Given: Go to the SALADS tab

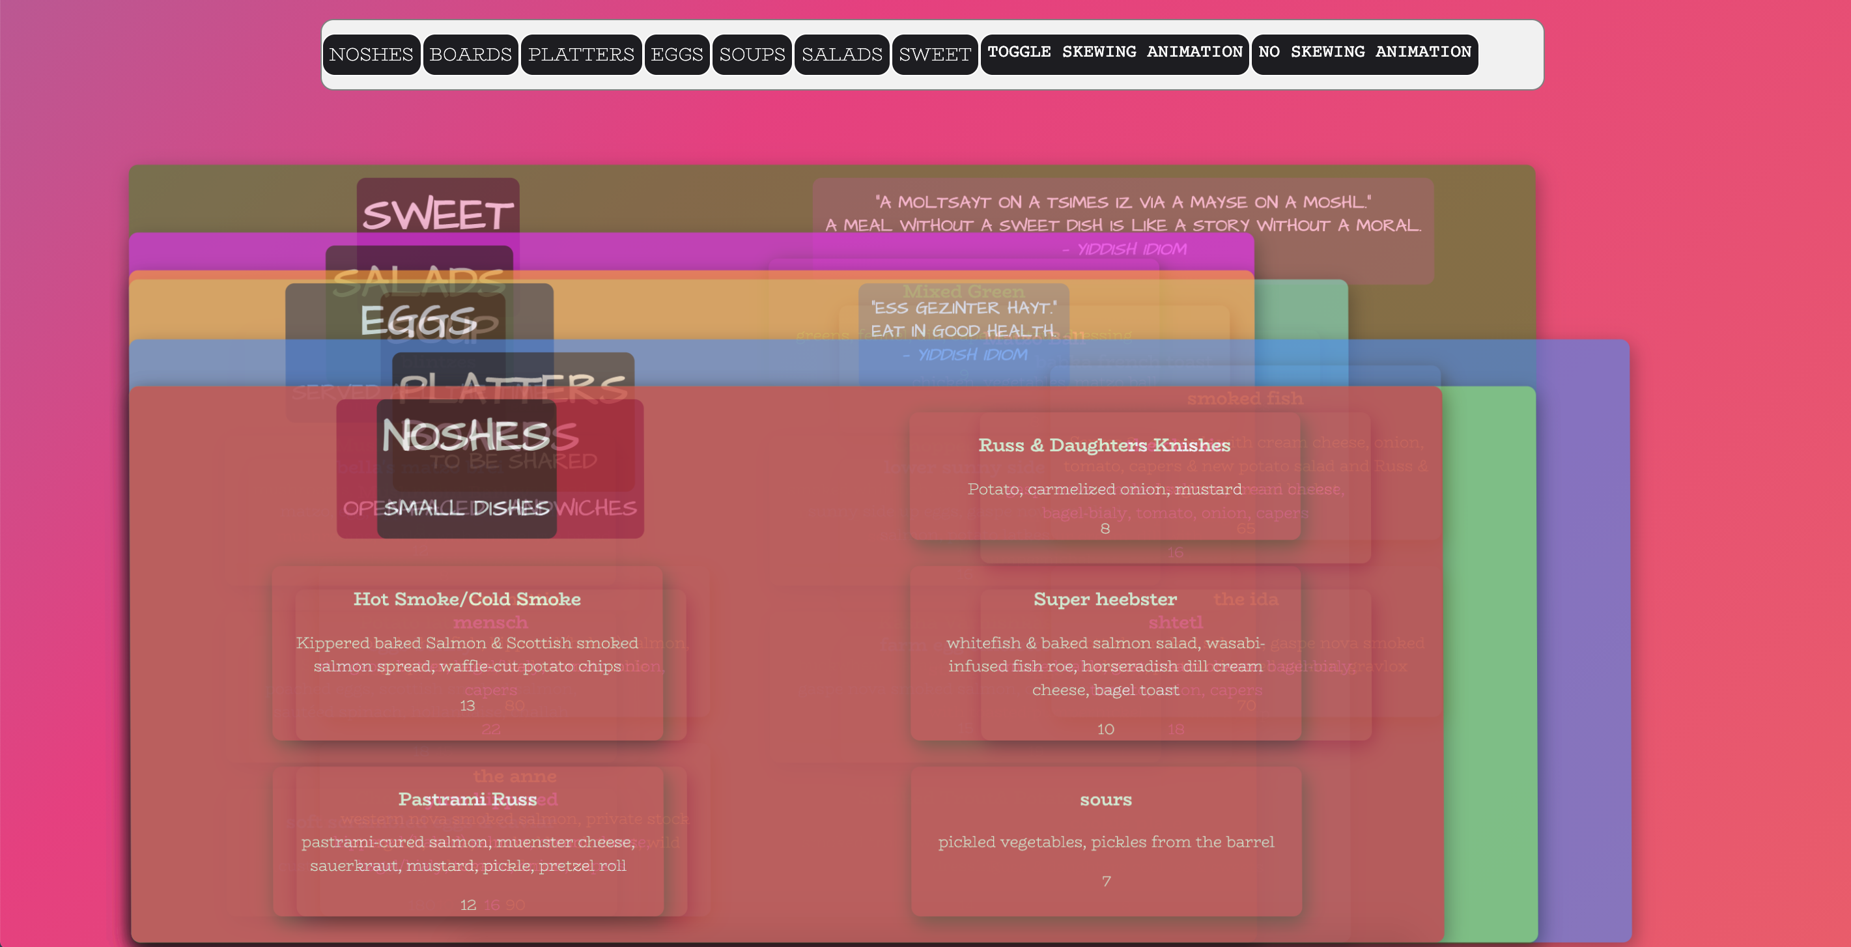Looking at the screenshot, I should 841,55.
